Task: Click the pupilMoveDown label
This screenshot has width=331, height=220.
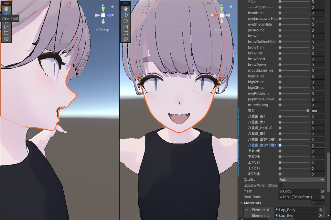Action: [x=261, y=99]
